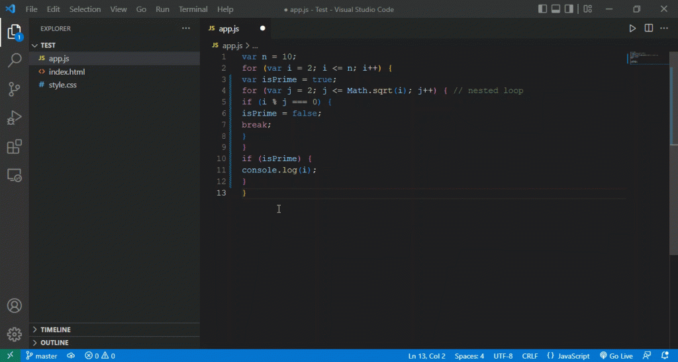Place cursor on console.log(i); line
Viewport: 678px width, 362px height.
tap(279, 170)
